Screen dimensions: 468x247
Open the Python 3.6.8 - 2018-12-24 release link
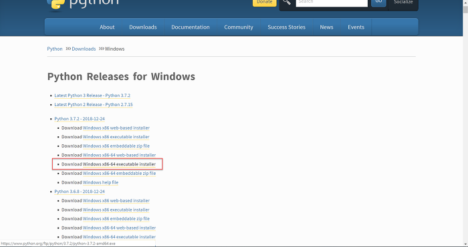click(80, 192)
